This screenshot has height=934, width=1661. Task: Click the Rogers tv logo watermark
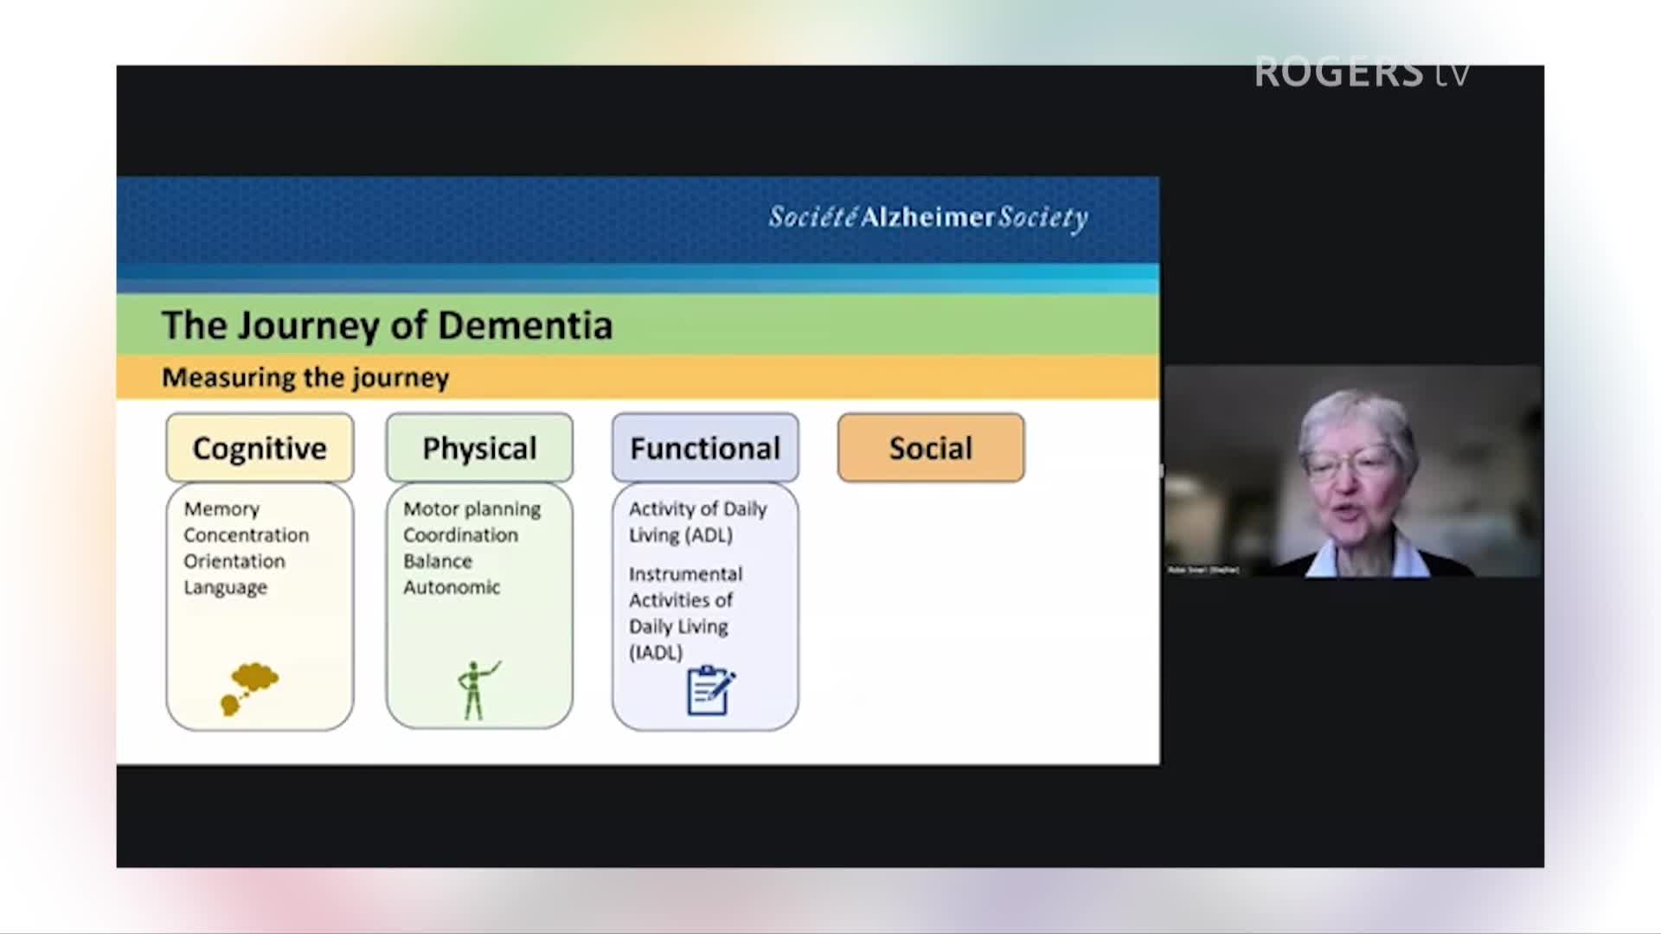pyautogui.click(x=1362, y=73)
